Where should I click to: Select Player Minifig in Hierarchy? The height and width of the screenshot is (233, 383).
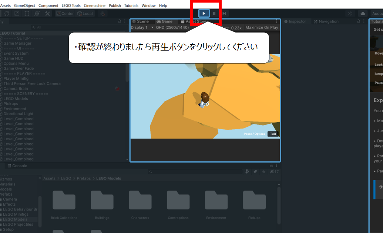16,79
